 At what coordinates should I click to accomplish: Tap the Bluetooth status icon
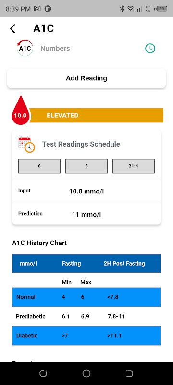122,9
